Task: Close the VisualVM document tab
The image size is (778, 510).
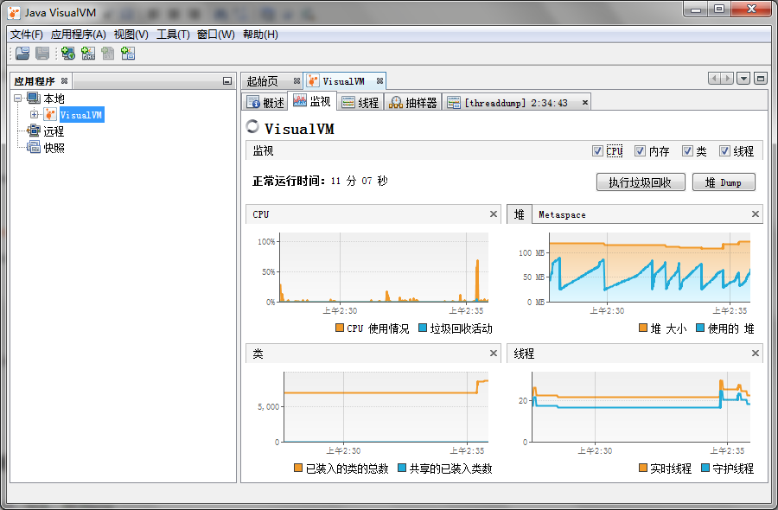Action: tap(379, 81)
